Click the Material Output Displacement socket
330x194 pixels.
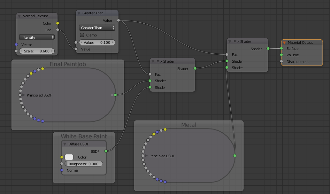281,61
